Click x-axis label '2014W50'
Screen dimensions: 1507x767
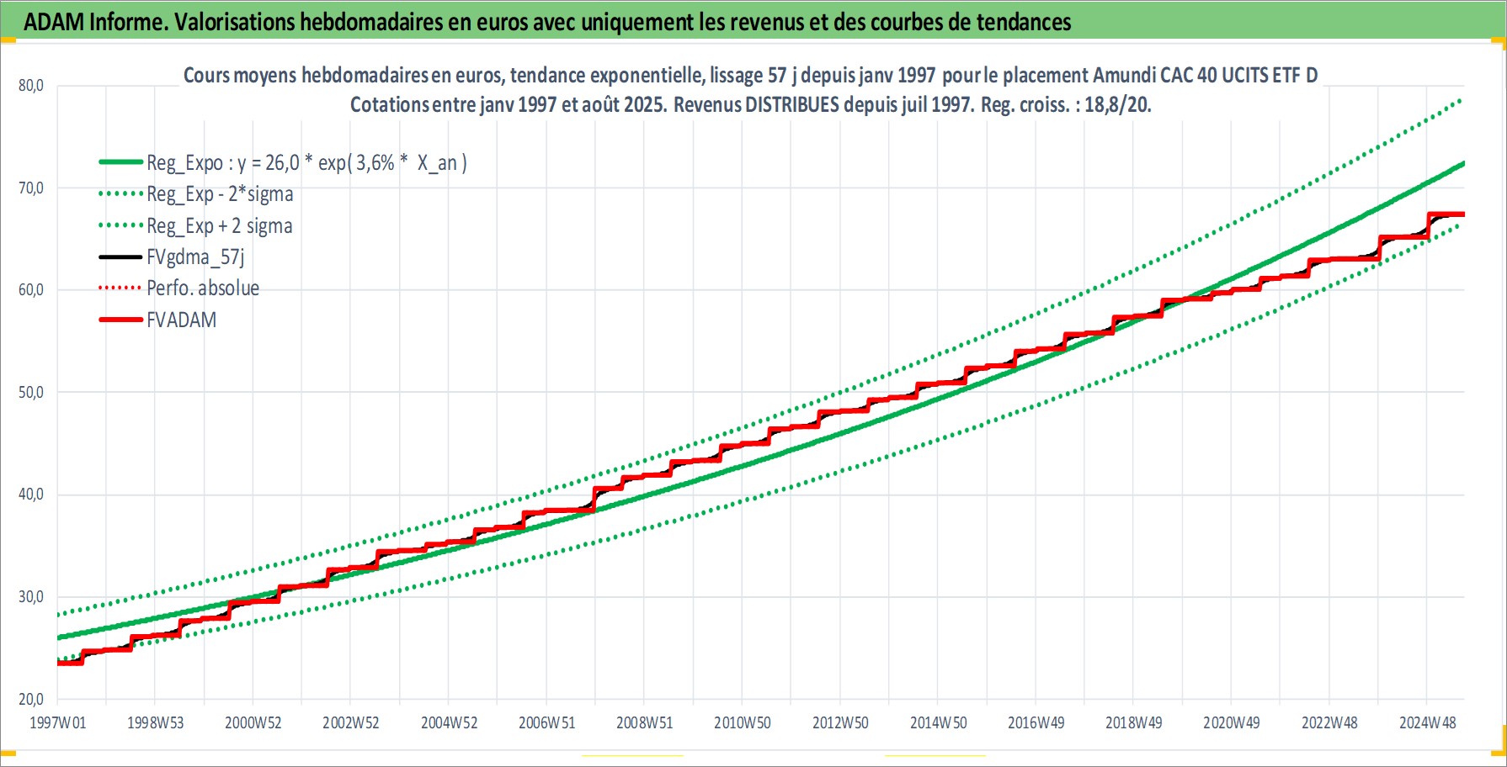coord(938,723)
